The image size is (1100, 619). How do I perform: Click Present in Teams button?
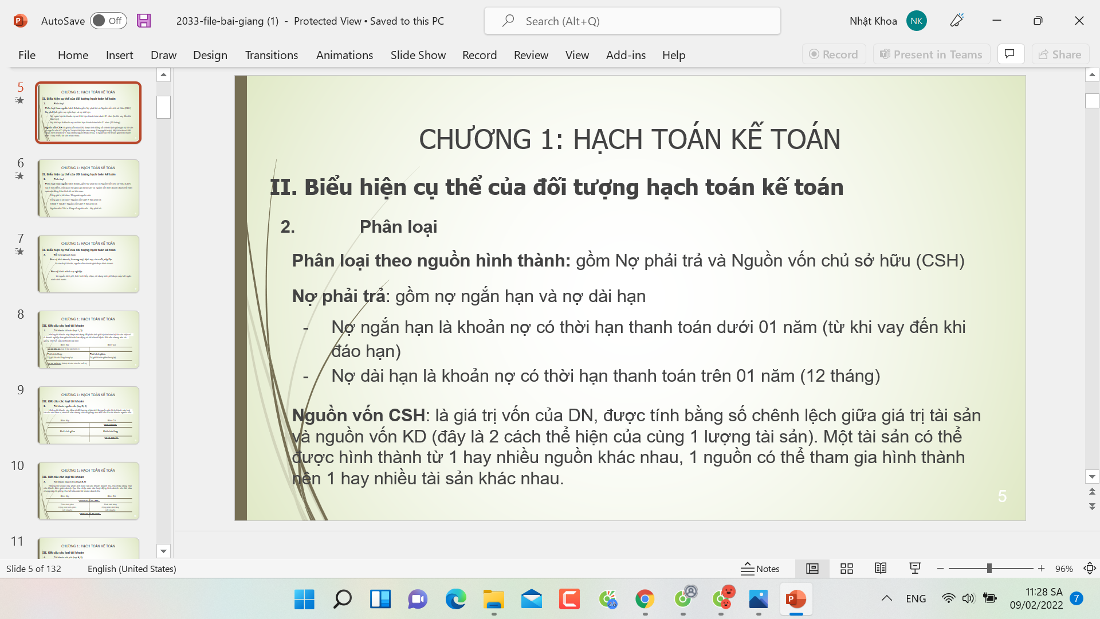pos(931,54)
